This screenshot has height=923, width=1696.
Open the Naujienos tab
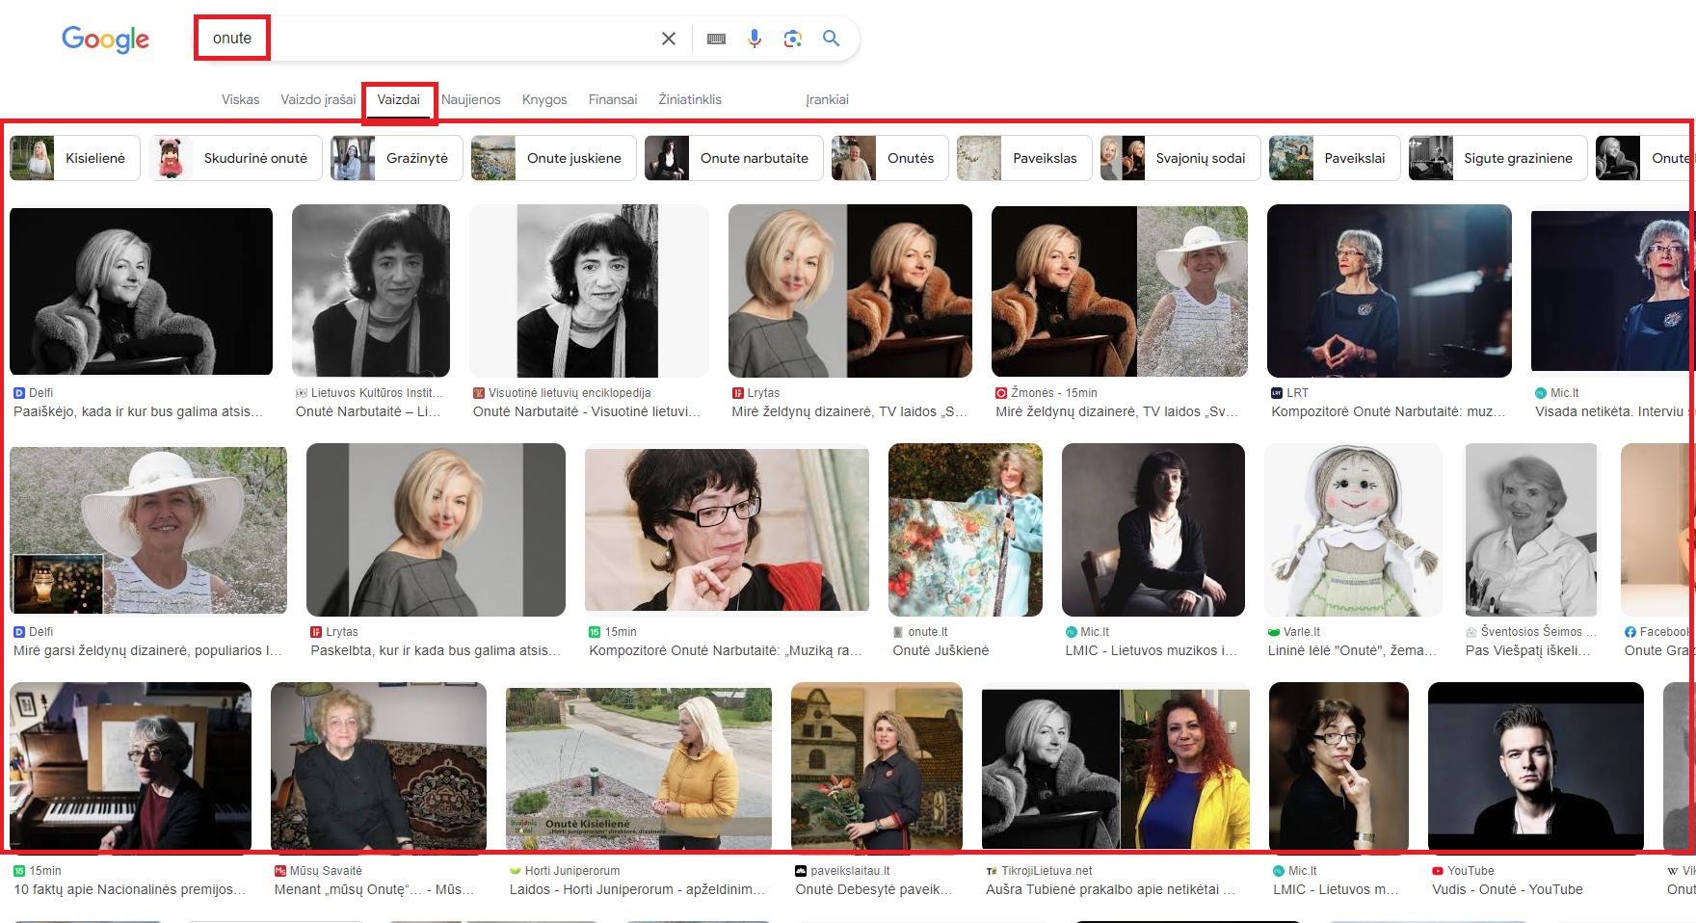(x=470, y=99)
